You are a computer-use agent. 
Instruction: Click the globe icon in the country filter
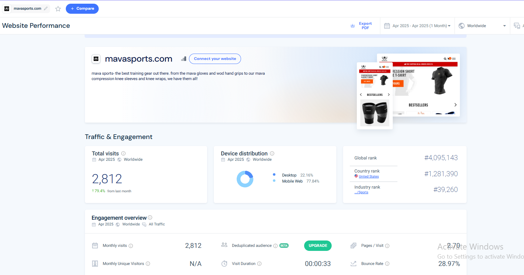click(x=462, y=26)
